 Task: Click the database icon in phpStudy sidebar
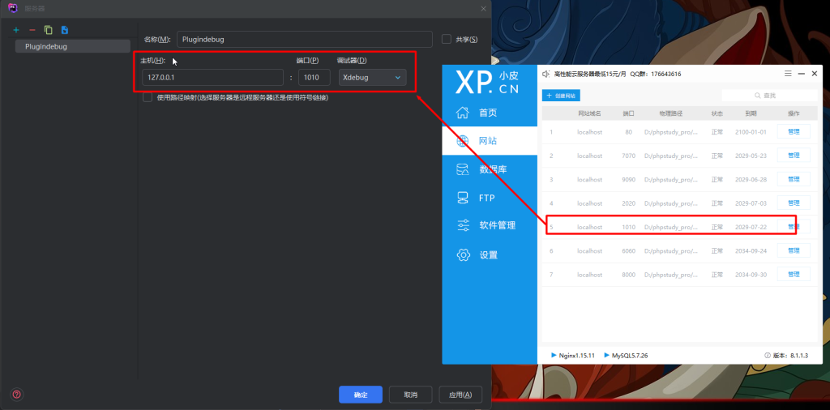click(463, 169)
